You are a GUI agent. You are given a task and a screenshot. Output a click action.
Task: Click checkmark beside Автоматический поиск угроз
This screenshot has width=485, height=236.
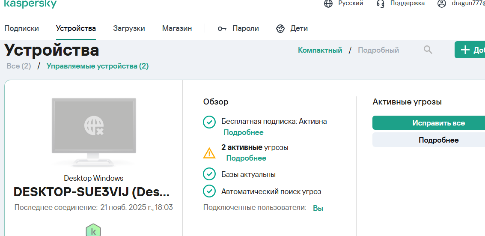pyautogui.click(x=209, y=191)
